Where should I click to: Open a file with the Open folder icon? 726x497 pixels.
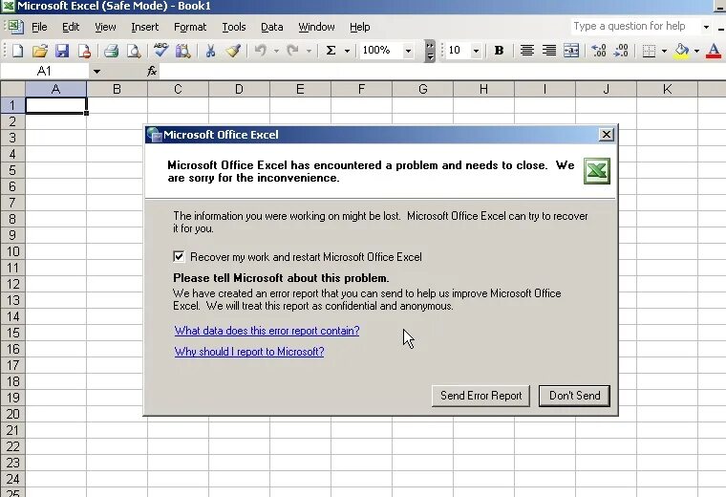(x=40, y=51)
